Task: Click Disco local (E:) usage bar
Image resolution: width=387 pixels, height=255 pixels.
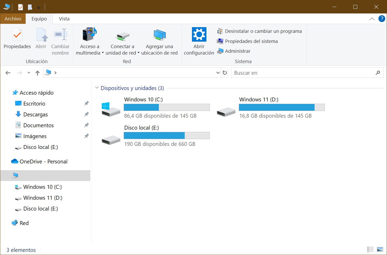Action: click(x=167, y=136)
